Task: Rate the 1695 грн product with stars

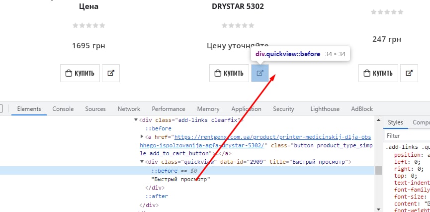Action: point(89,25)
